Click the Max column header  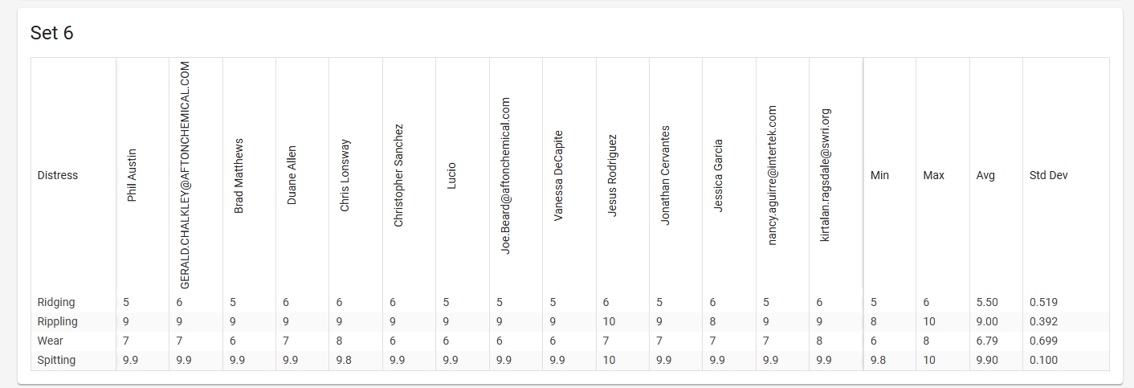coord(933,175)
